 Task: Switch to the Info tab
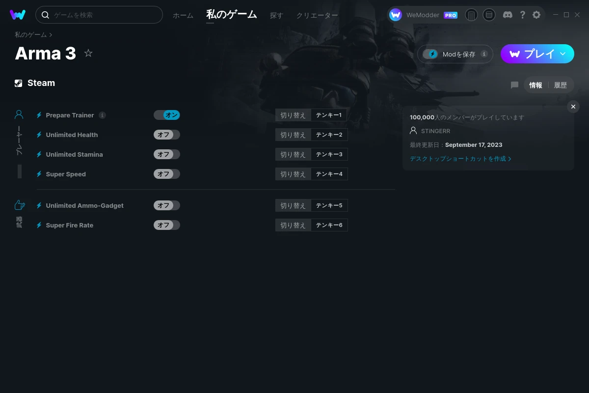pyautogui.click(x=535, y=85)
